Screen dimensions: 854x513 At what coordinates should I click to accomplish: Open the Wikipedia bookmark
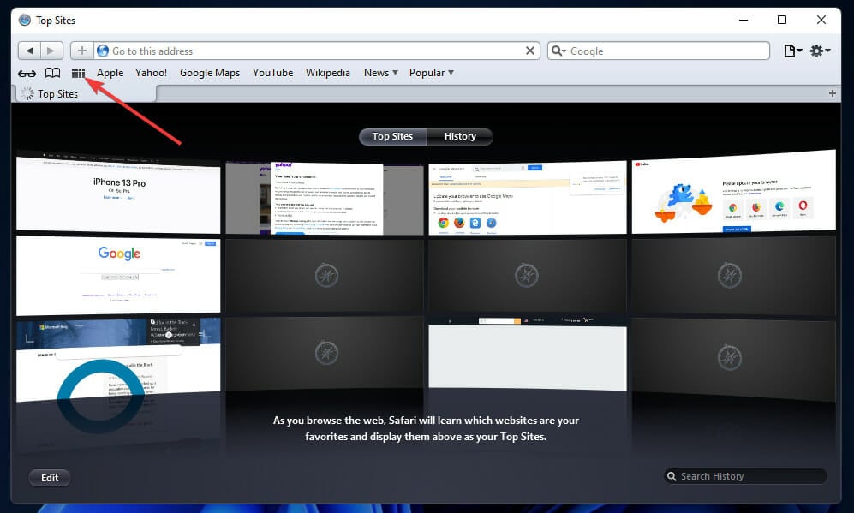328,73
